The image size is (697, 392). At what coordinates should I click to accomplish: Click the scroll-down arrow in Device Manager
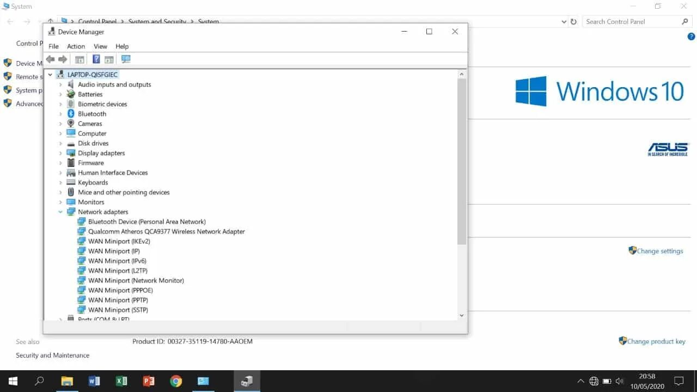point(462,315)
